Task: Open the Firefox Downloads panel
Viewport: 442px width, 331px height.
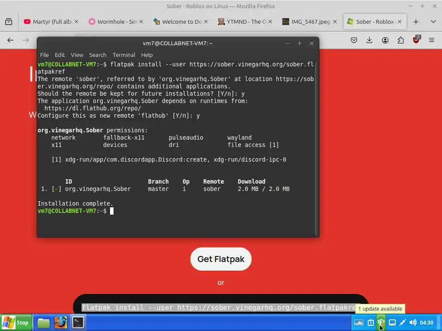Action: [x=369, y=40]
